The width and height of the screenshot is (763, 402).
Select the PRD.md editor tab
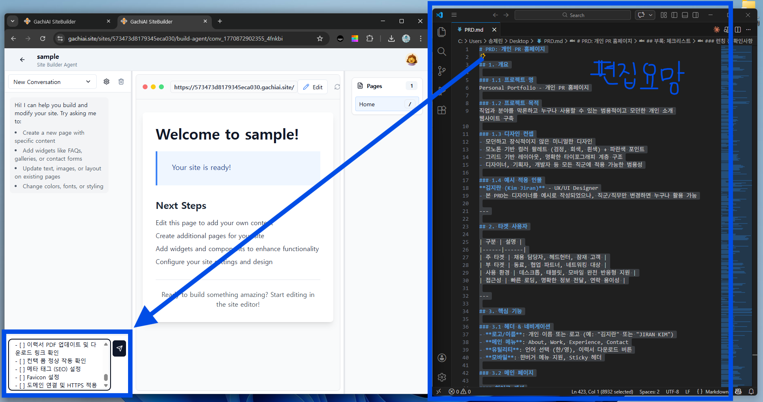click(474, 30)
